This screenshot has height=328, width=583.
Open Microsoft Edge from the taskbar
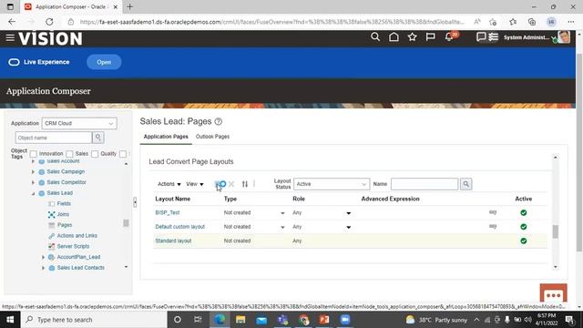point(220,320)
